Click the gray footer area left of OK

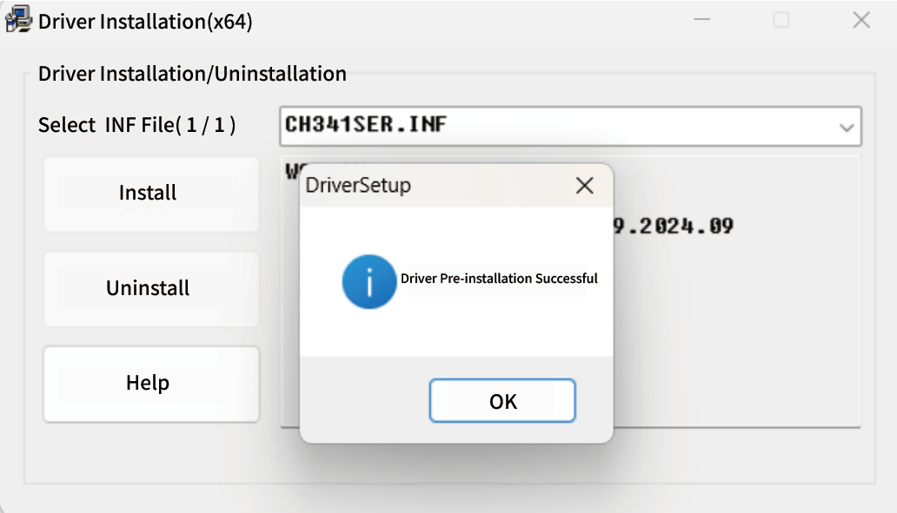click(365, 400)
